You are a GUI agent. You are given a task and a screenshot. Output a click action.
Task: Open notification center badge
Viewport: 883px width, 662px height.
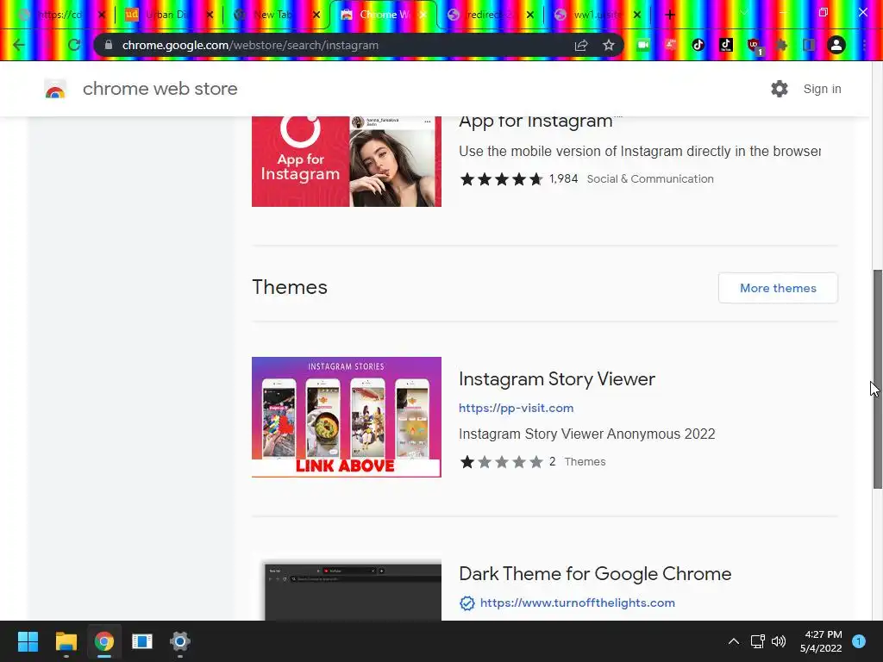point(859,641)
